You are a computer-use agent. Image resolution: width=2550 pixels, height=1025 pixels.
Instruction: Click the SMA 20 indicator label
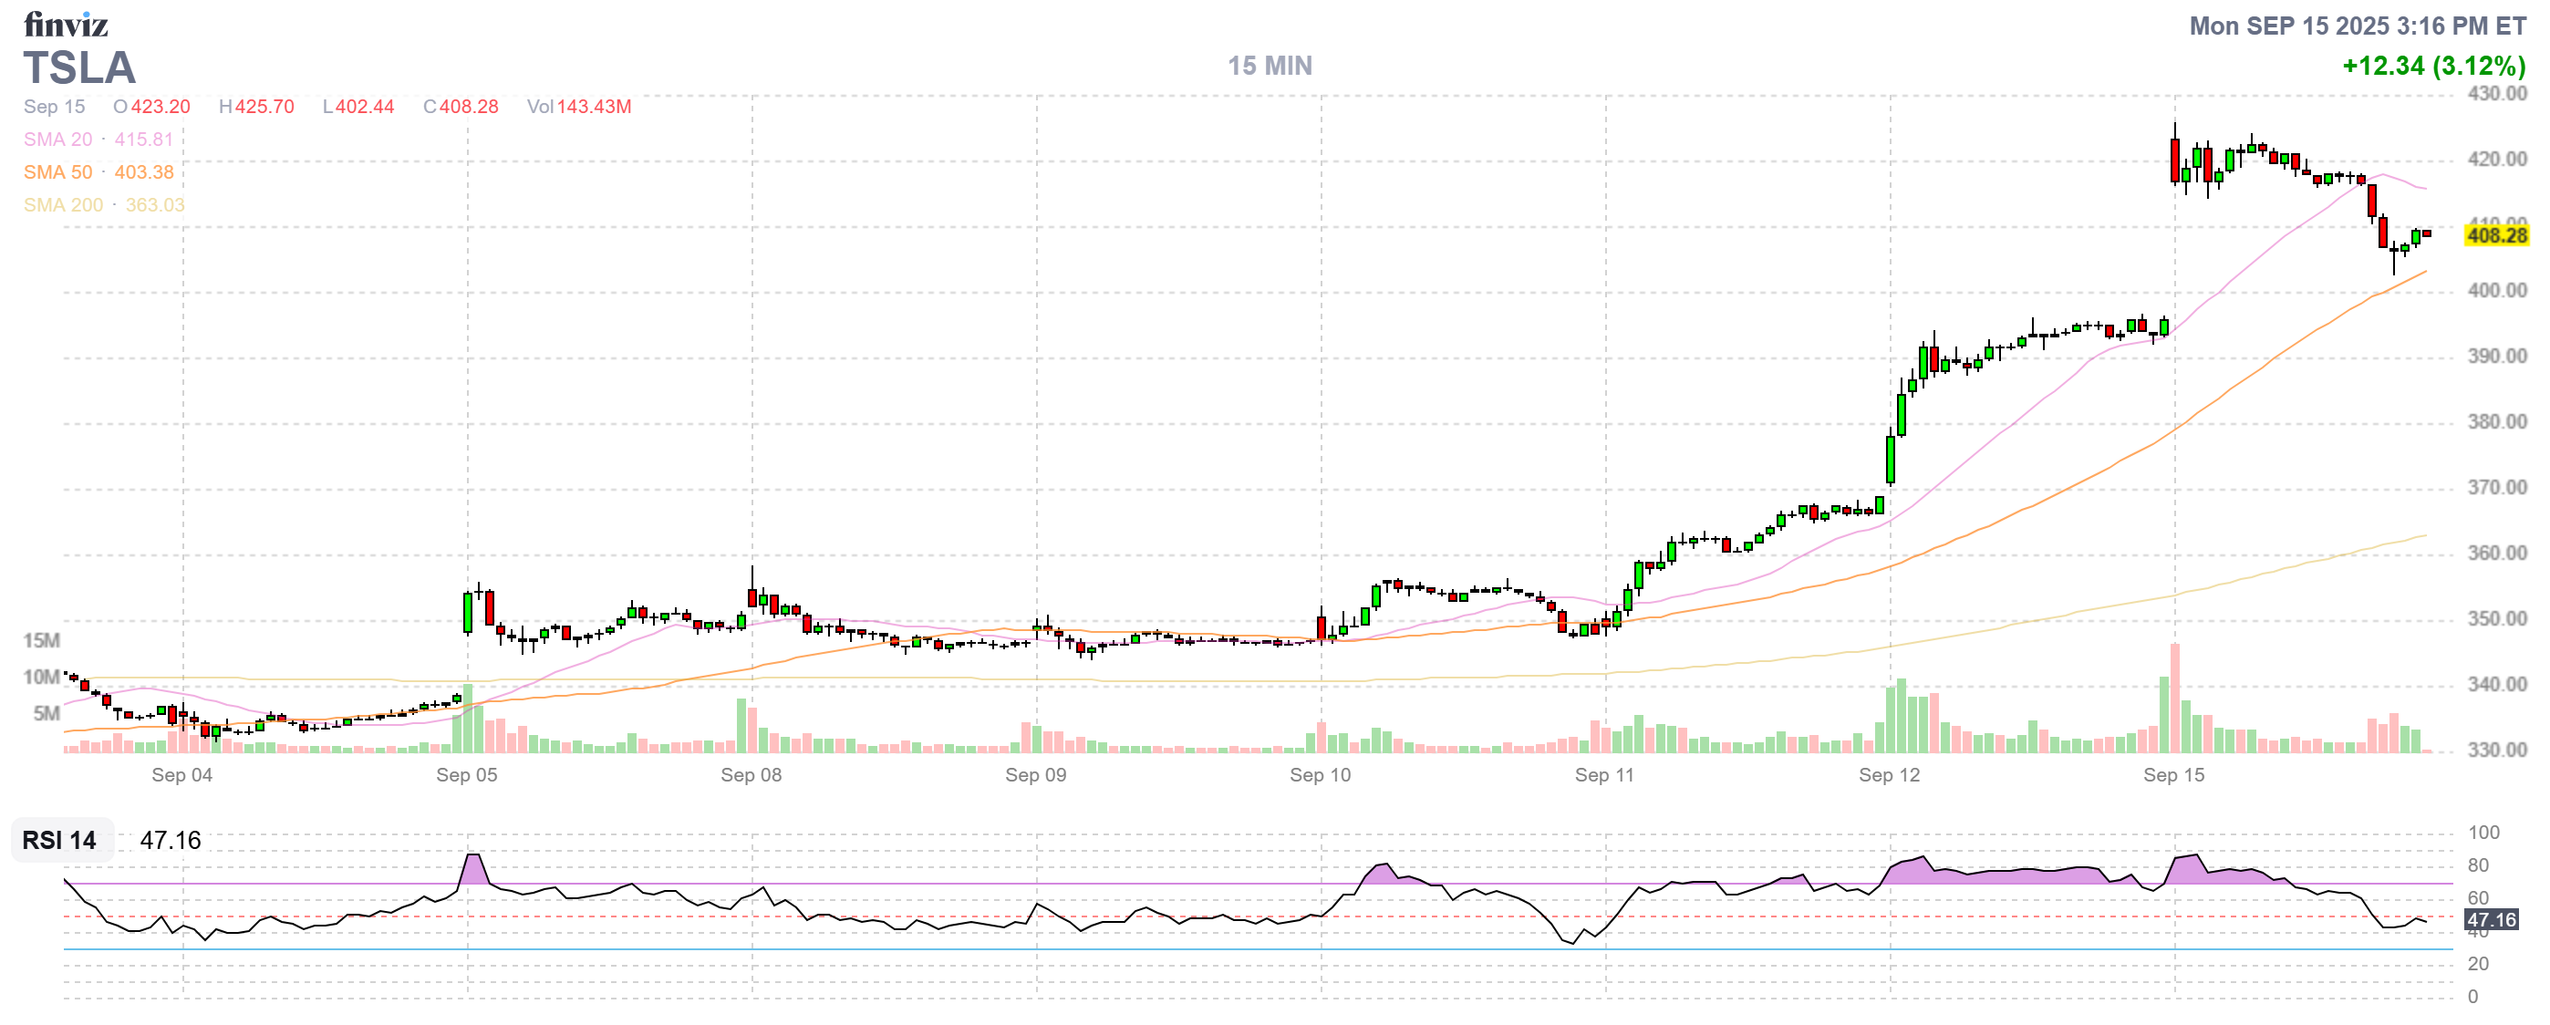(x=57, y=140)
